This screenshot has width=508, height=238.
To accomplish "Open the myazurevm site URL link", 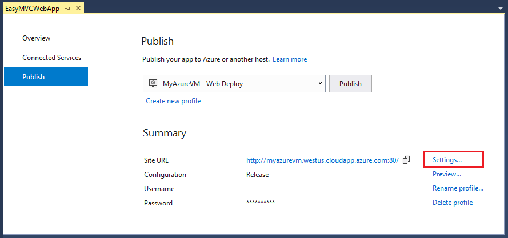I will coord(323,160).
